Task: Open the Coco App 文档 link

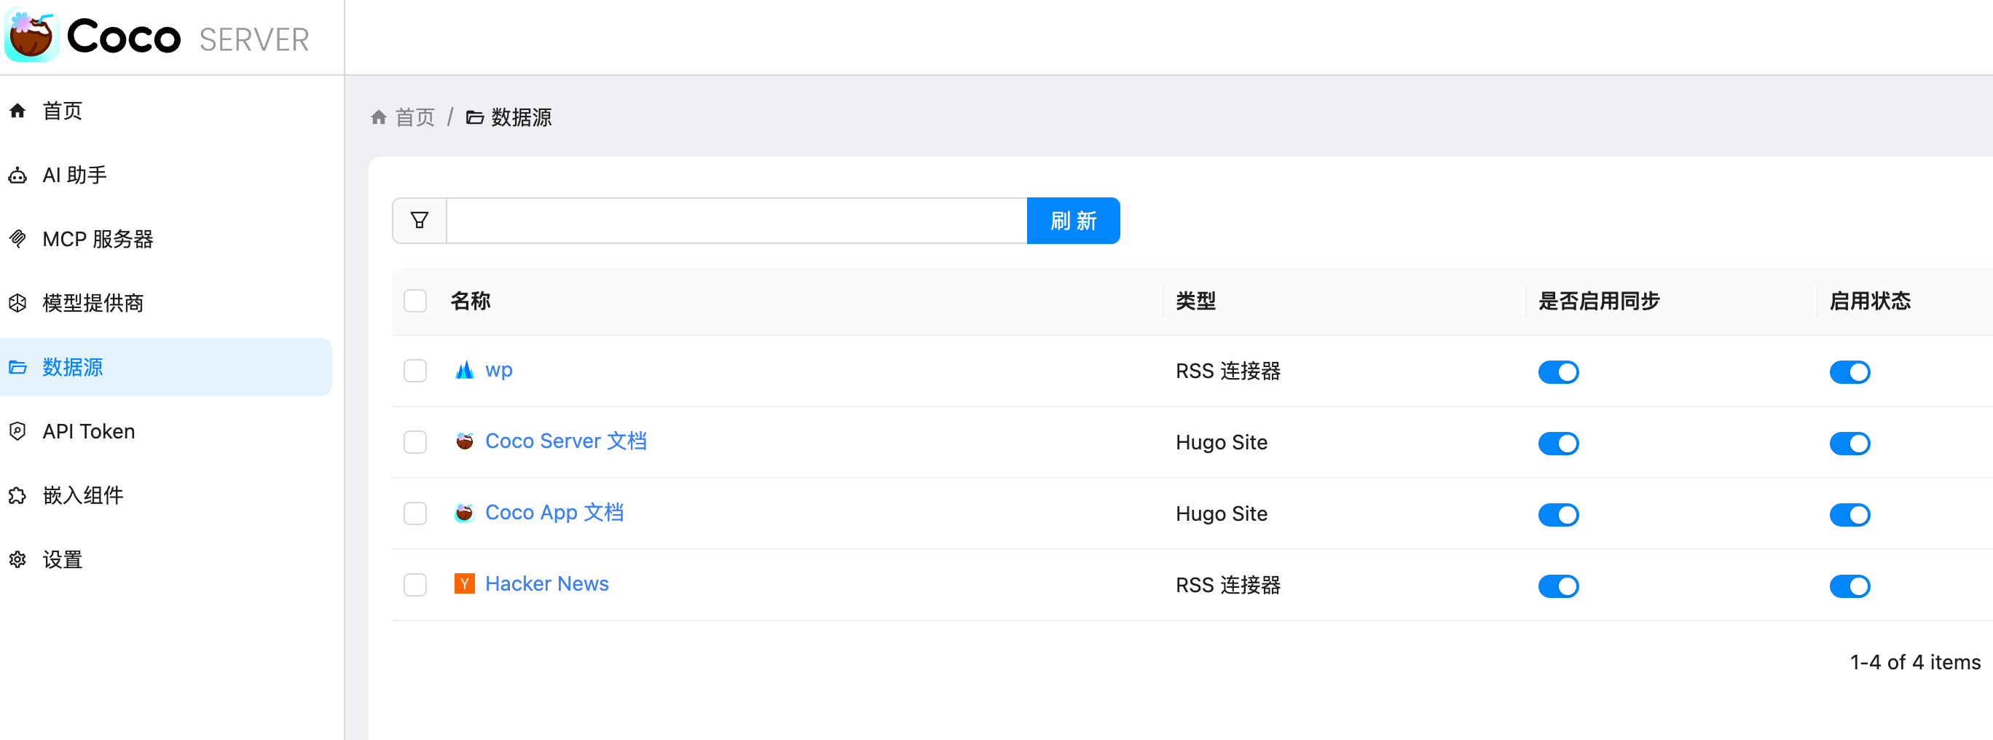Action: point(554,513)
